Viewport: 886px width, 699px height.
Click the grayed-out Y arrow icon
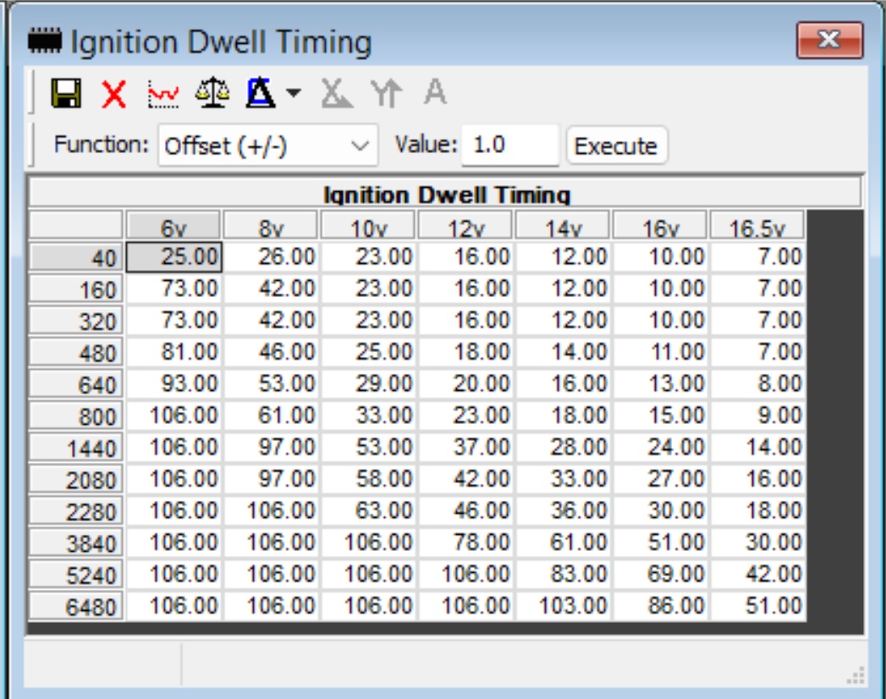(385, 92)
